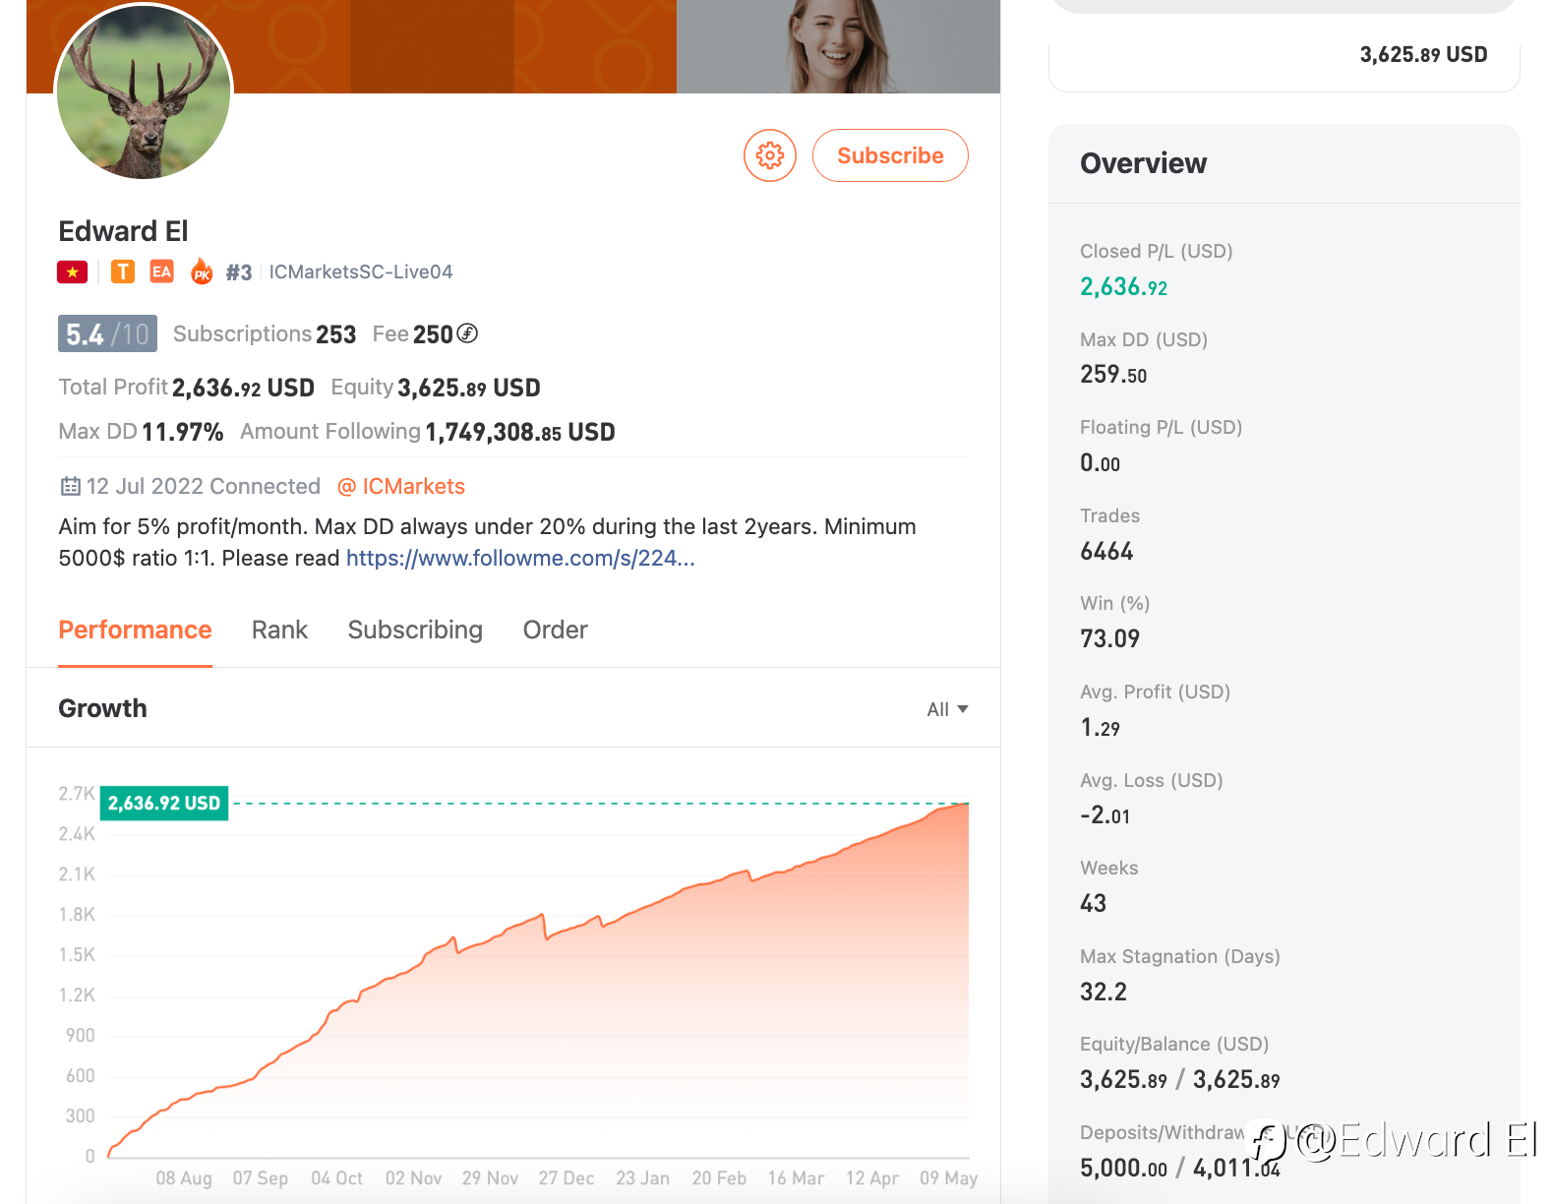This screenshot has height=1204, width=1552.
Task: Switch to the Performance tab
Action: [135, 630]
